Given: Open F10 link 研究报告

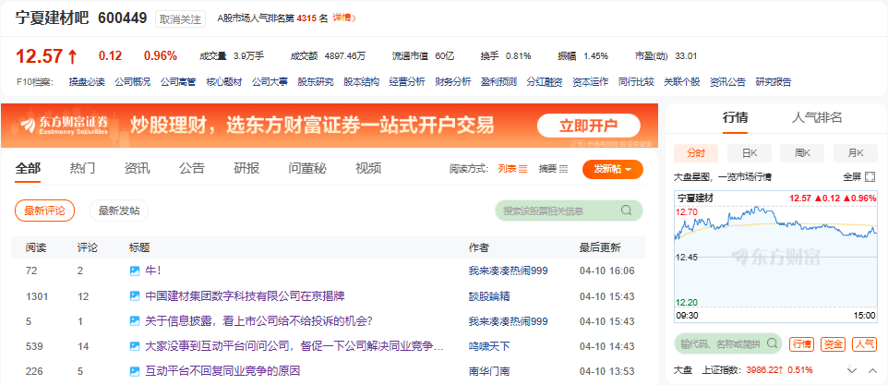Looking at the screenshot, I should [774, 82].
